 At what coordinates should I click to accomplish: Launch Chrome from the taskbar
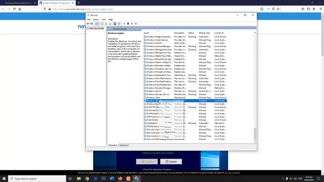pyautogui.click(x=87, y=178)
